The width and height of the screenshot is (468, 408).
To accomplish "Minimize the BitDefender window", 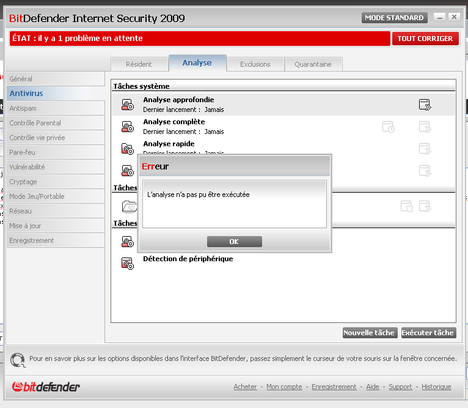I will [x=439, y=17].
